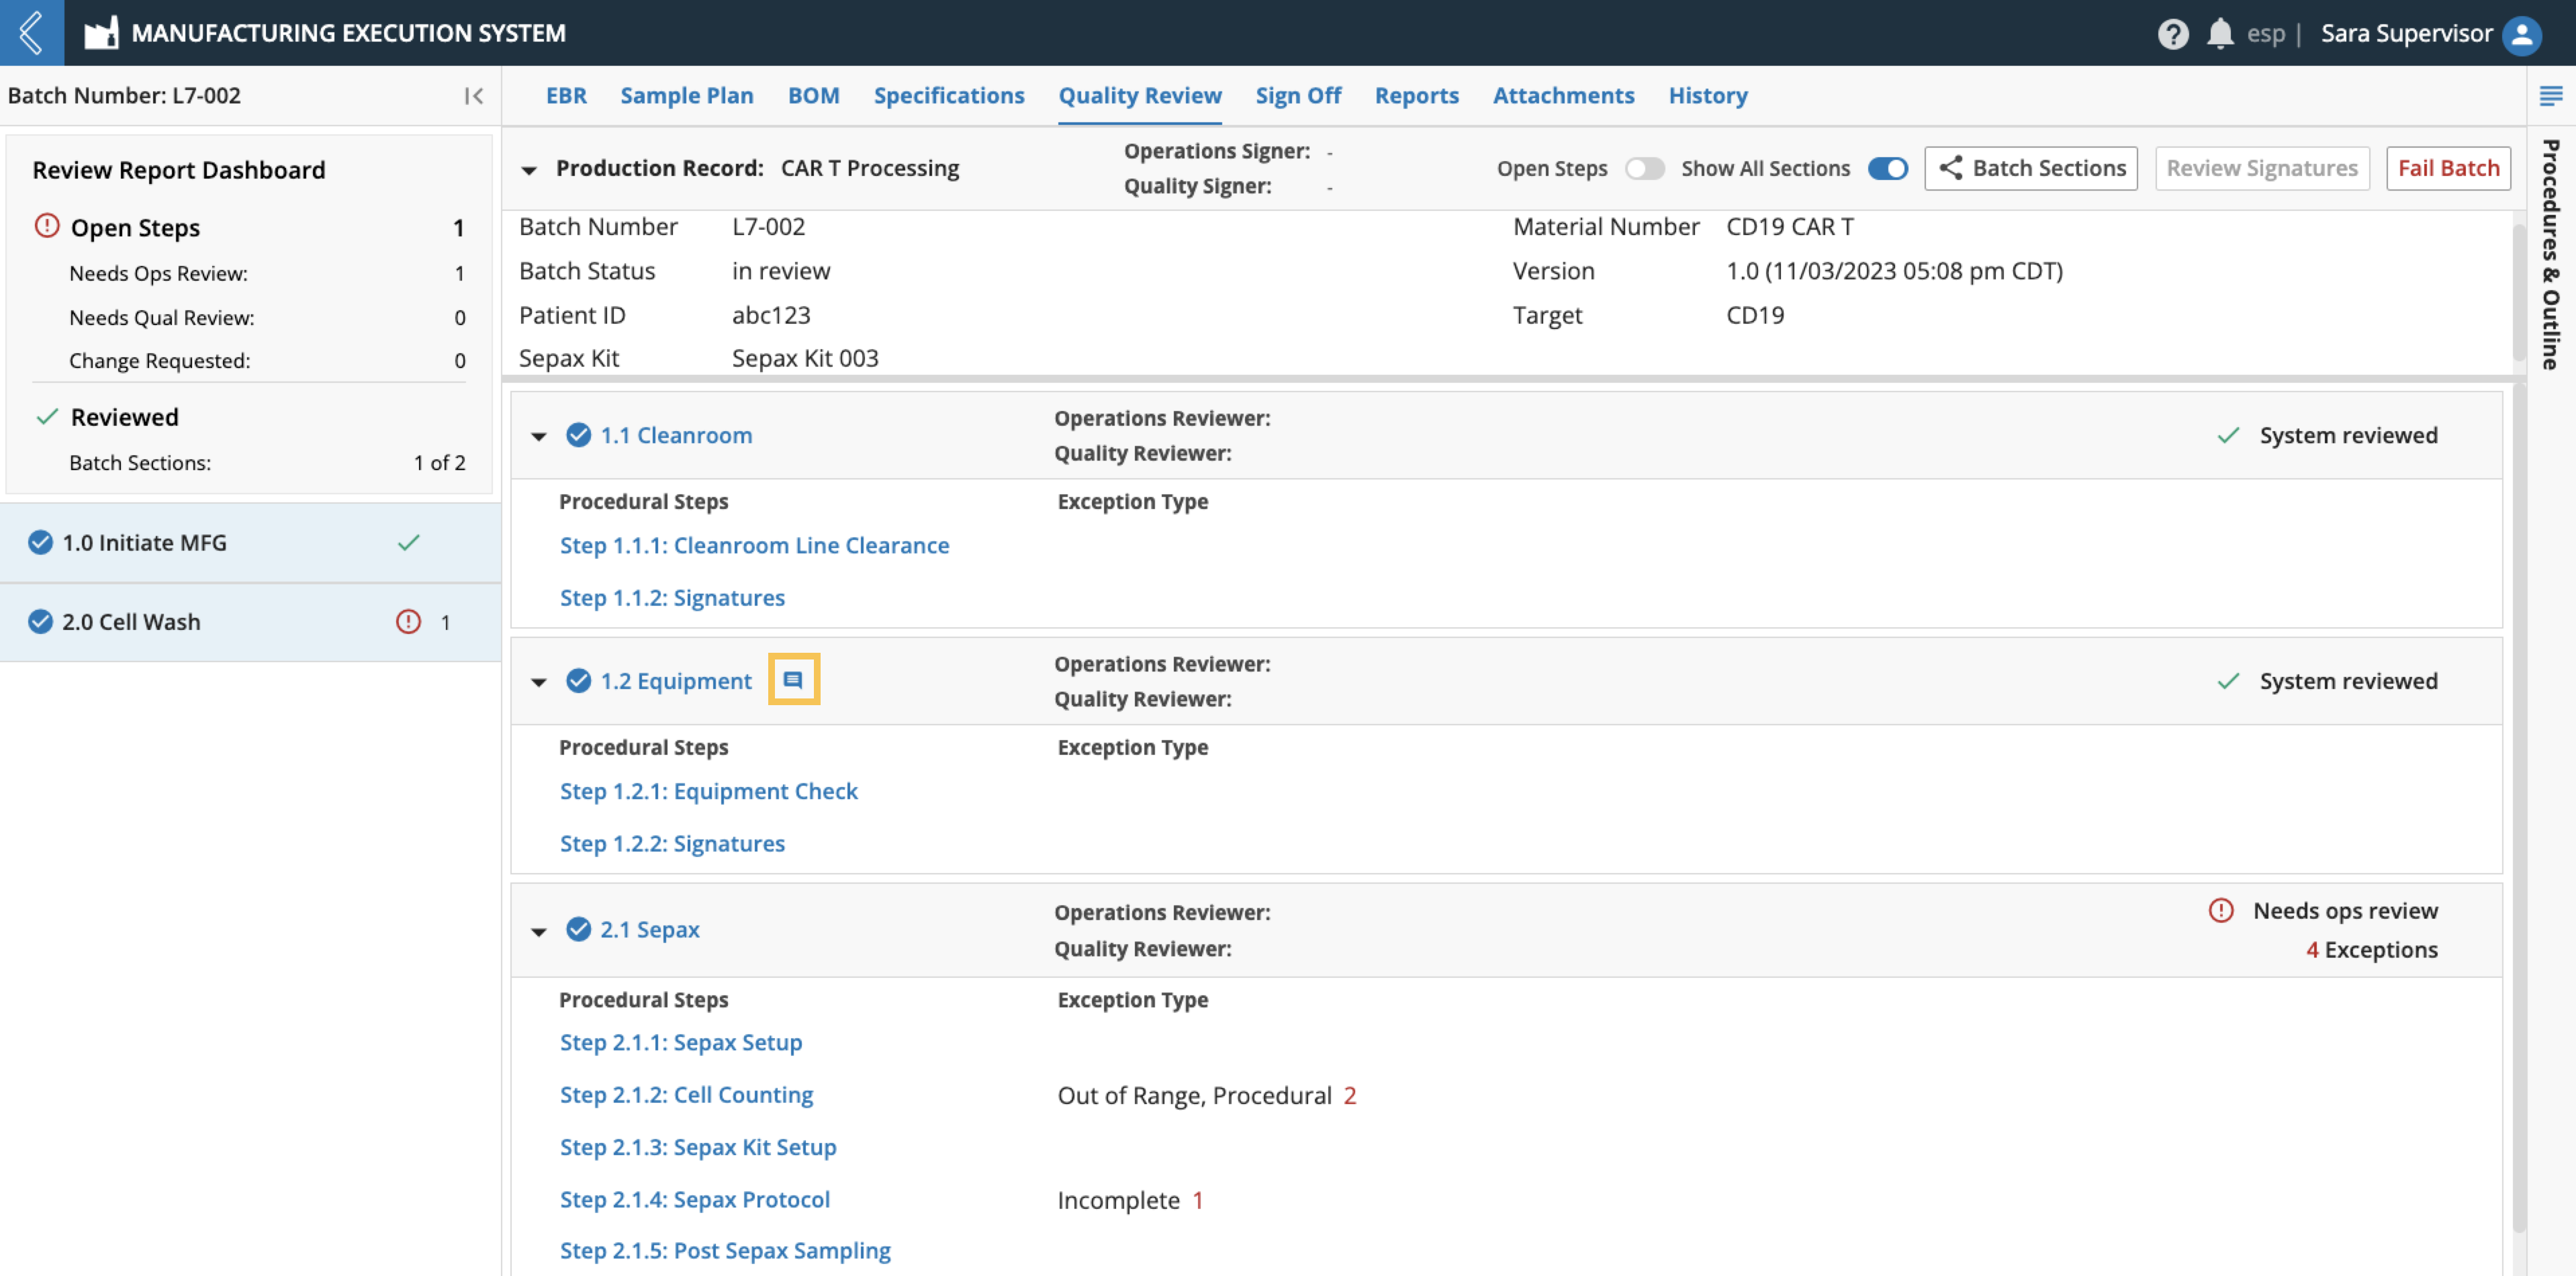This screenshot has height=1276, width=2576.
Task: Click the check badge on 2.1 Sepax
Action: coord(578,929)
